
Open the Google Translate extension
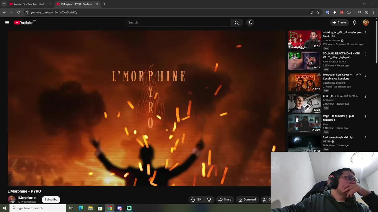pyautogui.click(x=328, y=12)
